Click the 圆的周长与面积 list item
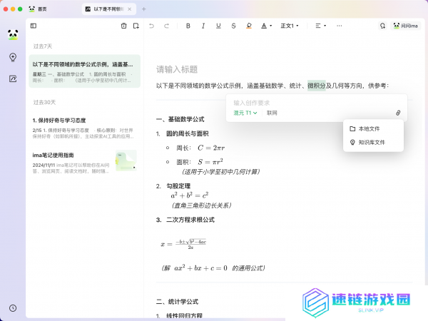The image size is (428, 321). (x=187, y=134)
